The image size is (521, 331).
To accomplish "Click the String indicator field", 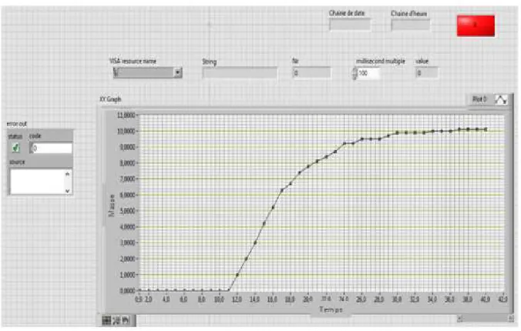I will pyautogui.click(x=240, y=72).
